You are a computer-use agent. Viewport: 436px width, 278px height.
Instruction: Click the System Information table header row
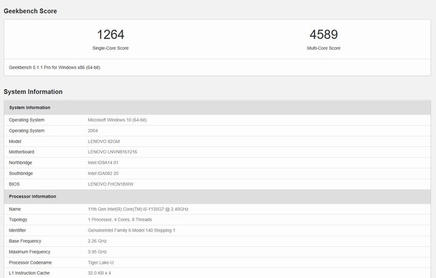click(x=29, y=107)
